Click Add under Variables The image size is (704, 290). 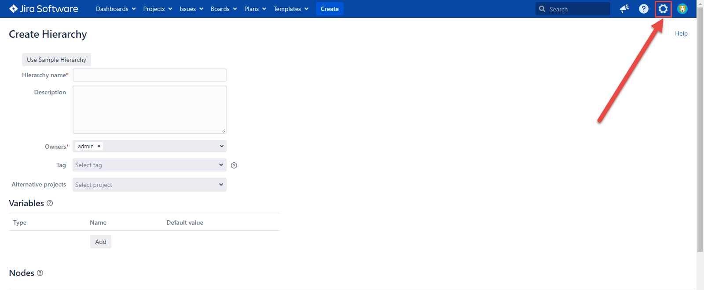(x=101, y=242)
